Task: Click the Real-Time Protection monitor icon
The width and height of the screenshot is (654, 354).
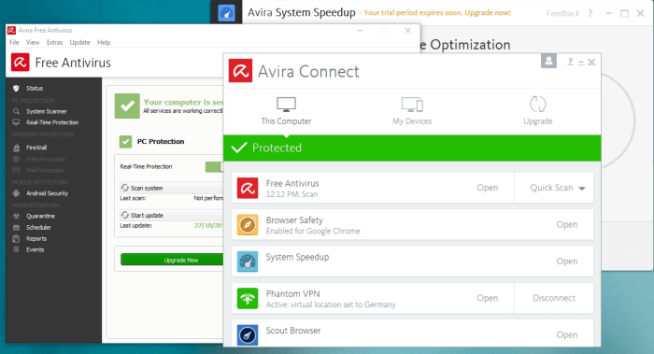Action: pos(16,122)
